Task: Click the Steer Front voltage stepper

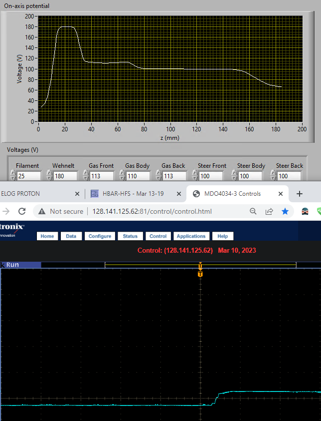Action: pyautogui.click(x=195, y=176)
